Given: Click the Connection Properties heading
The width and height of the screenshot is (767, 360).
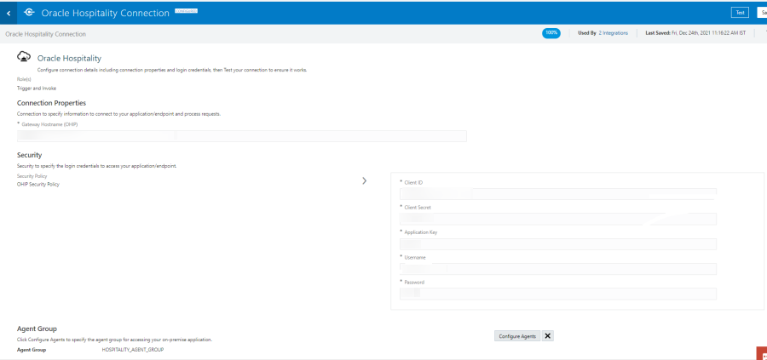Looking at the screenshot, I should pyautogui.click(x=51, y=103).
